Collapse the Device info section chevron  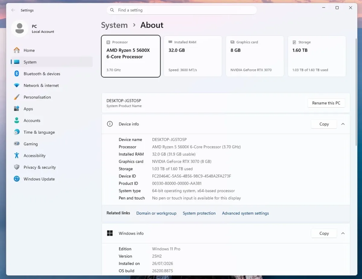coord(343,124)
